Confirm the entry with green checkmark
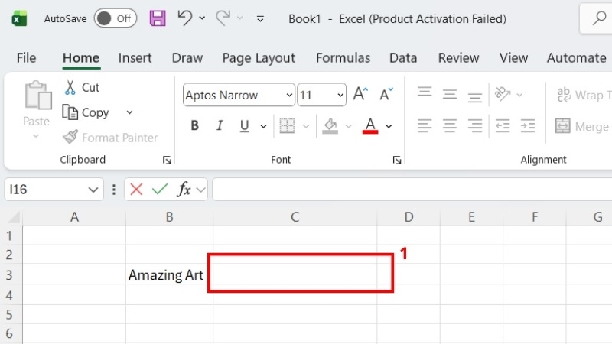The width and height of the screenshot is (612, 344). pyautogui.click(x=160, y=190)
